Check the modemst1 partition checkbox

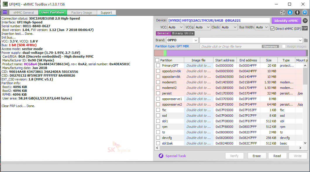tap(158, 82)
